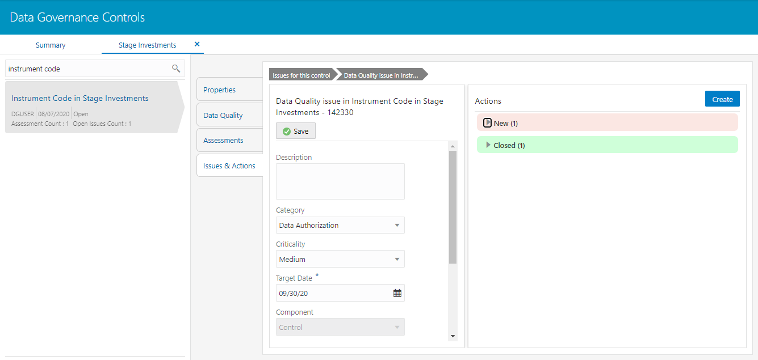Click the Criticality field label
The height and width of the screenshot is (360, 758).
290,244
